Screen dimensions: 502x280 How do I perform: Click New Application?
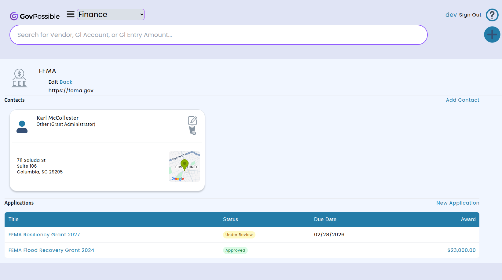point(458,203)
